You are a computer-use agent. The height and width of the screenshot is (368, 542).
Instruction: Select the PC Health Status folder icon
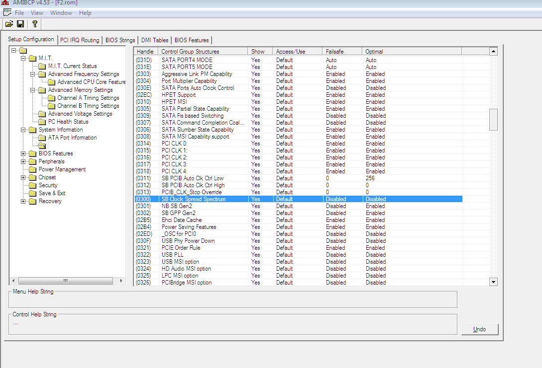click(x=42, y=121)
